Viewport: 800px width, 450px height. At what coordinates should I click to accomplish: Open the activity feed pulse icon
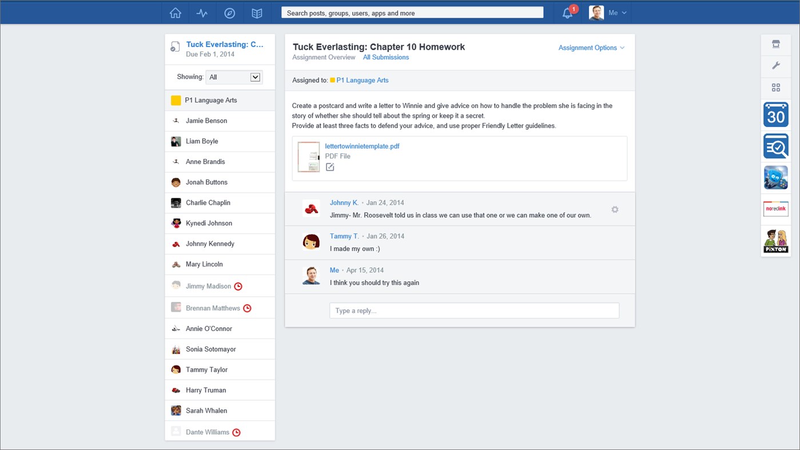[202, 13]
